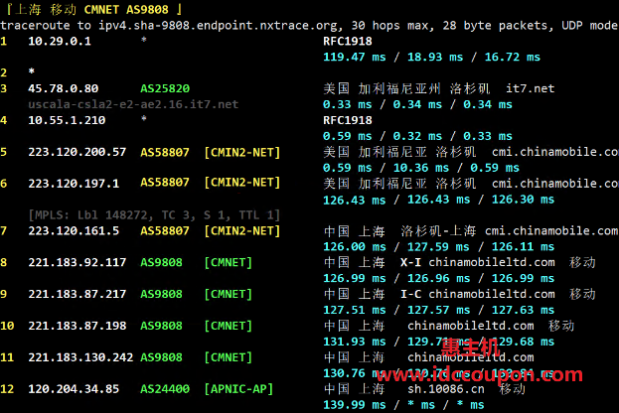The width and height of the screenshot is (619, 413).
Task: Click AS25820 on hop 3
Action: point(165,88)
